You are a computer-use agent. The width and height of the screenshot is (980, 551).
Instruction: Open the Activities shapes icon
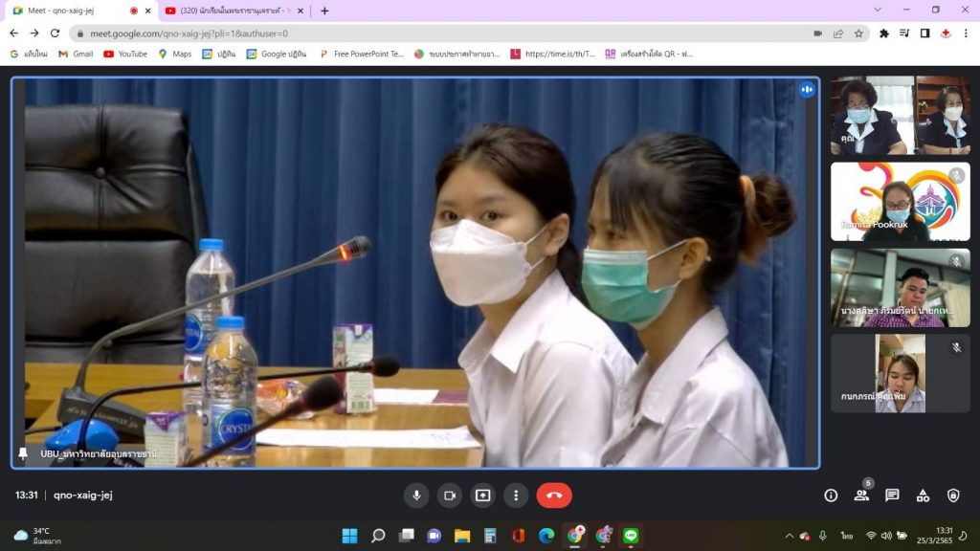coord(923,496)
